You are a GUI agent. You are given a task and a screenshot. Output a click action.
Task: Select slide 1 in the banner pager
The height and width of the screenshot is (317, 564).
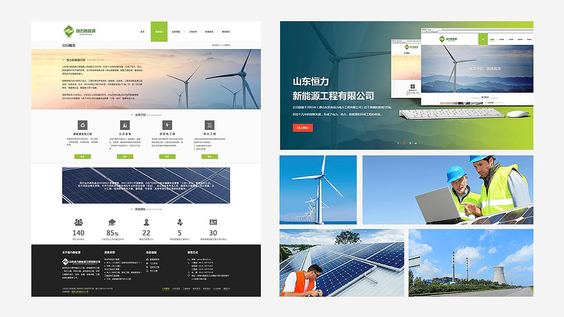(x=398, y=143)
